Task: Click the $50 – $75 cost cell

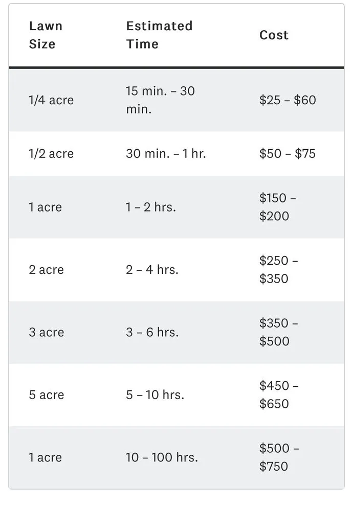Action: tap(288, 154)
